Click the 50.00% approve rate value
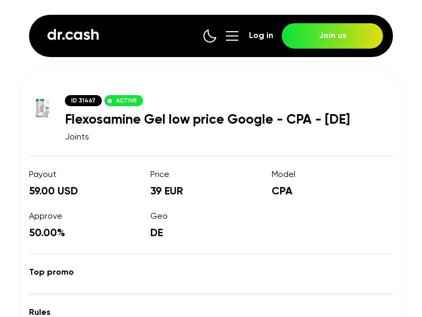The image size is (422, 317). pyautogui.click(x=47, y=232)
